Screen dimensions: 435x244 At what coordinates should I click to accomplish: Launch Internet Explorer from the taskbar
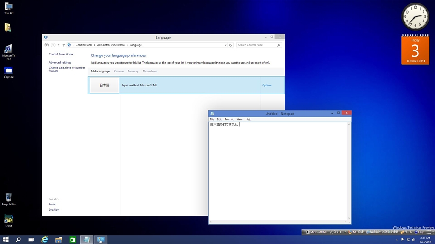pyautogui.click(x=45, y=240)
